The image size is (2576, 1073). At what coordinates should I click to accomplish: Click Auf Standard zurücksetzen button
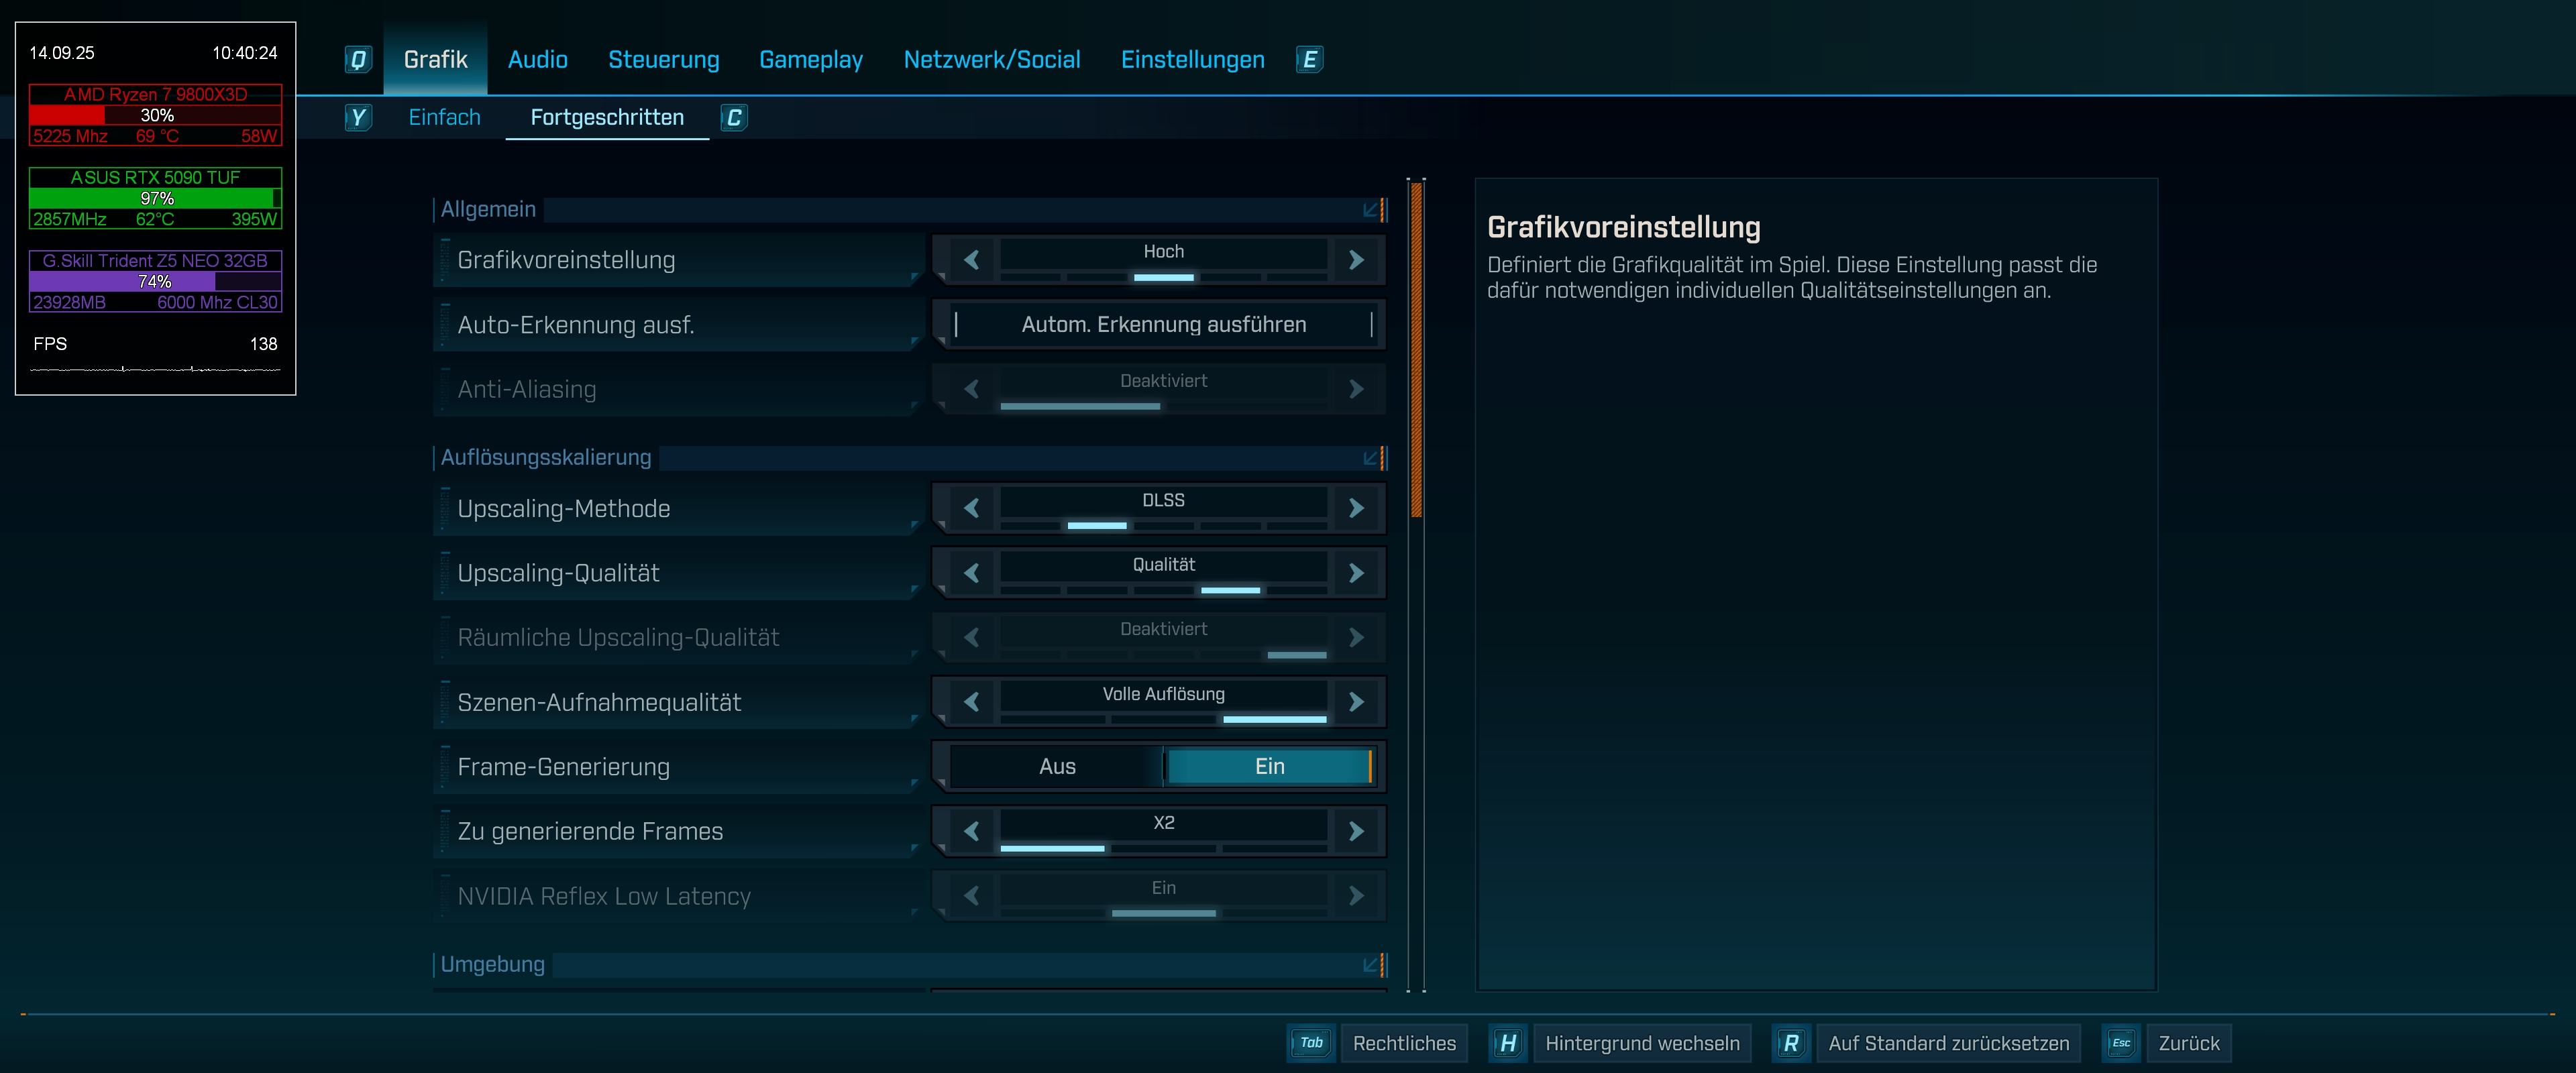point(1947,1043)
